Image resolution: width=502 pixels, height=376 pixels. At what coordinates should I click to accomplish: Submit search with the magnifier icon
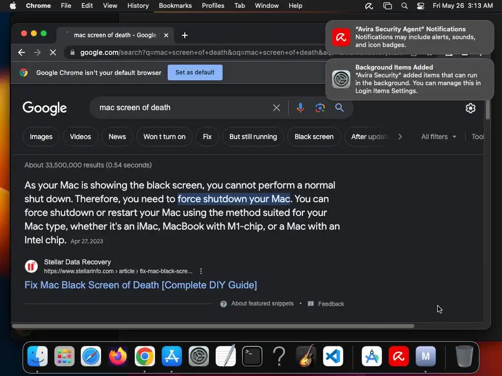click(x=339, y=108)
